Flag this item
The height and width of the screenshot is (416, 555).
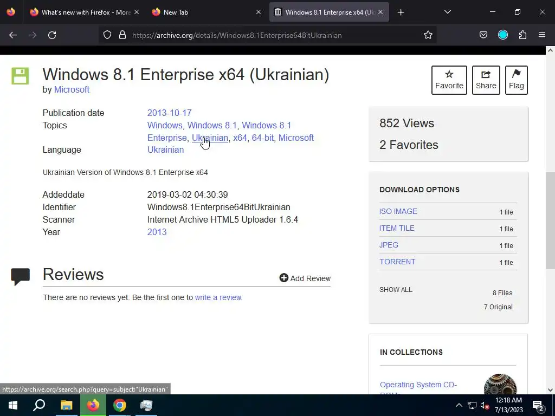(x=517, y=80)
